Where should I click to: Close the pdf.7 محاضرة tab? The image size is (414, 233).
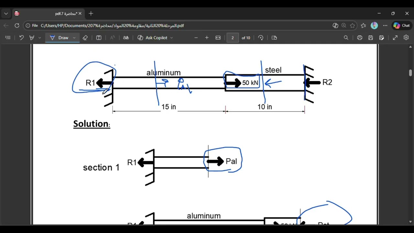coord(80,14)
